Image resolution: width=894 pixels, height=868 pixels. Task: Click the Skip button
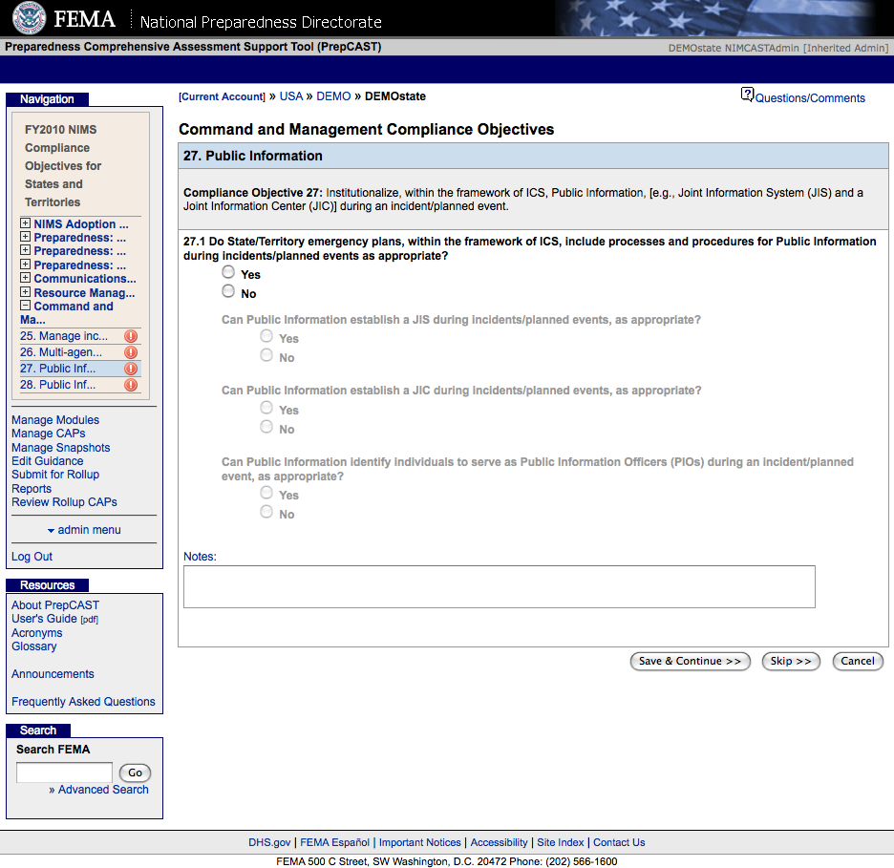point(790,661)
